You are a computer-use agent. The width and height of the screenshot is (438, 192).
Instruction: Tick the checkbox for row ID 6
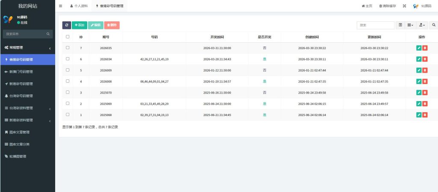[68, 59]
